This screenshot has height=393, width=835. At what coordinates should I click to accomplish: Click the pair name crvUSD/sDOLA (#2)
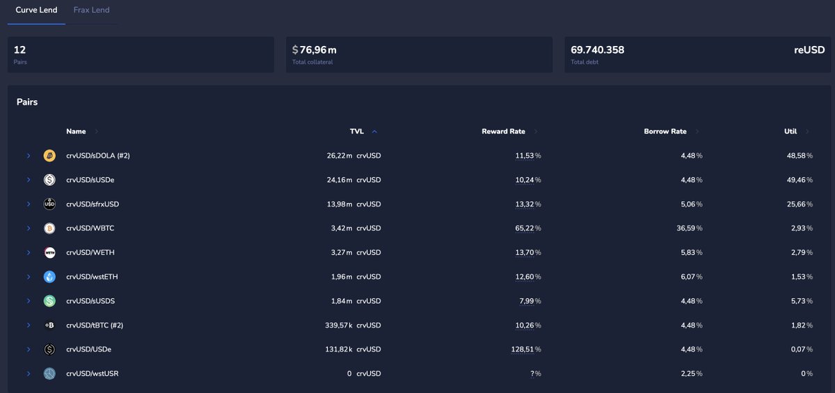pos(98,156)
